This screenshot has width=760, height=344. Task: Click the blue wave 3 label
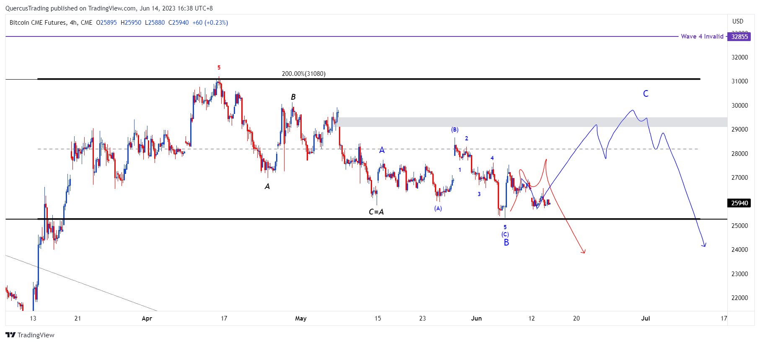(x=479, y=194)
